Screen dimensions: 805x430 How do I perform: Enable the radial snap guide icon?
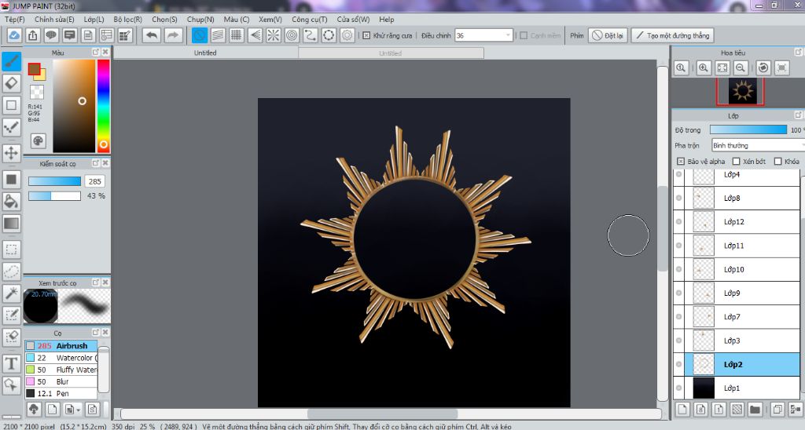[274, 35]
